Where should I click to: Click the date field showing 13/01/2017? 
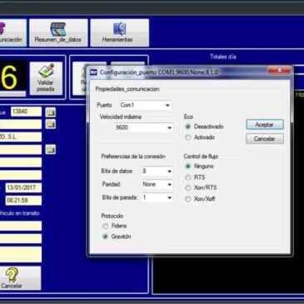click(23, 187)
